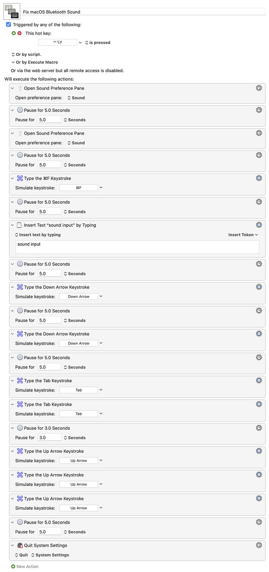Open the 'is pressed' hot key dropdown
Screen dimensions: 269x572
click(97, 43)
